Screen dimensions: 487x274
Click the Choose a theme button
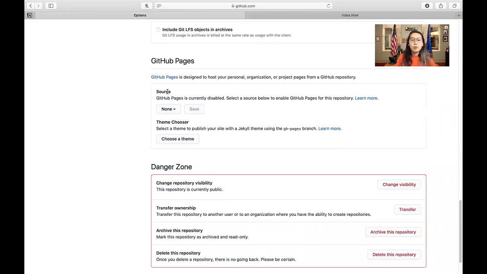178,139
